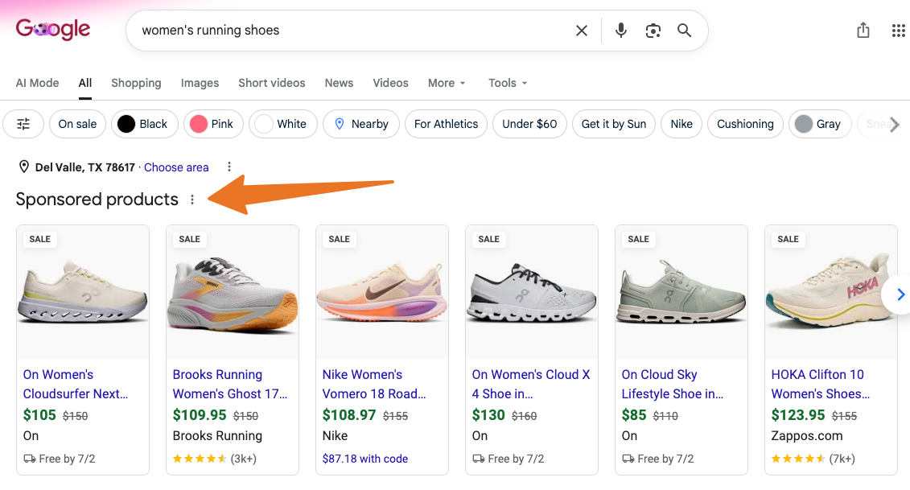Click the $105 price on Cloudsurfer card
Viewport: 910px width, 490px height.
click(39, 415)
